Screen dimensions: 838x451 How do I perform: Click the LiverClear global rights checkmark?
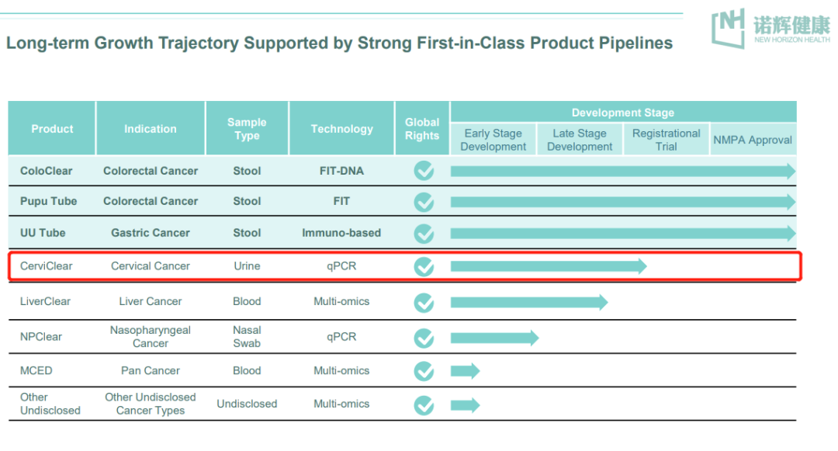click(x=424, y=302)
